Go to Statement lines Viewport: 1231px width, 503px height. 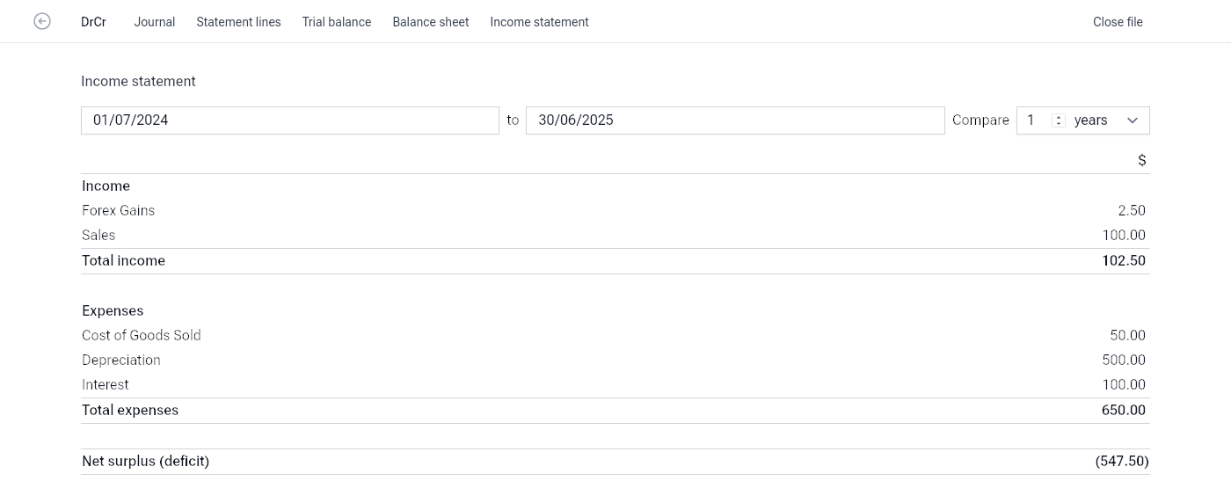[x=238, y=22]
